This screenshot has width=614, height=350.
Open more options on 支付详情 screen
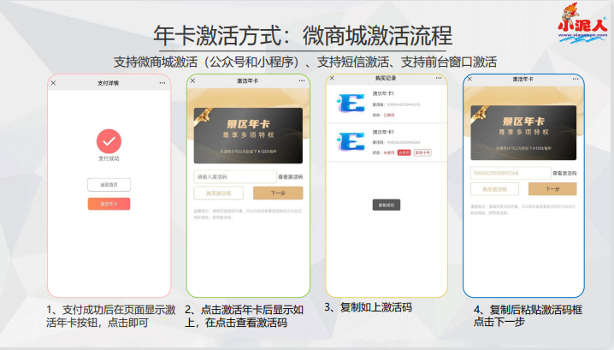(164, 83)
